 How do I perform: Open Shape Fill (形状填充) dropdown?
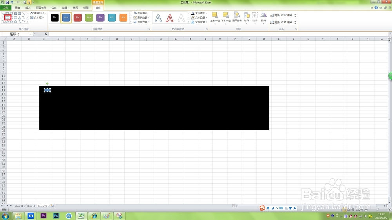142,13
